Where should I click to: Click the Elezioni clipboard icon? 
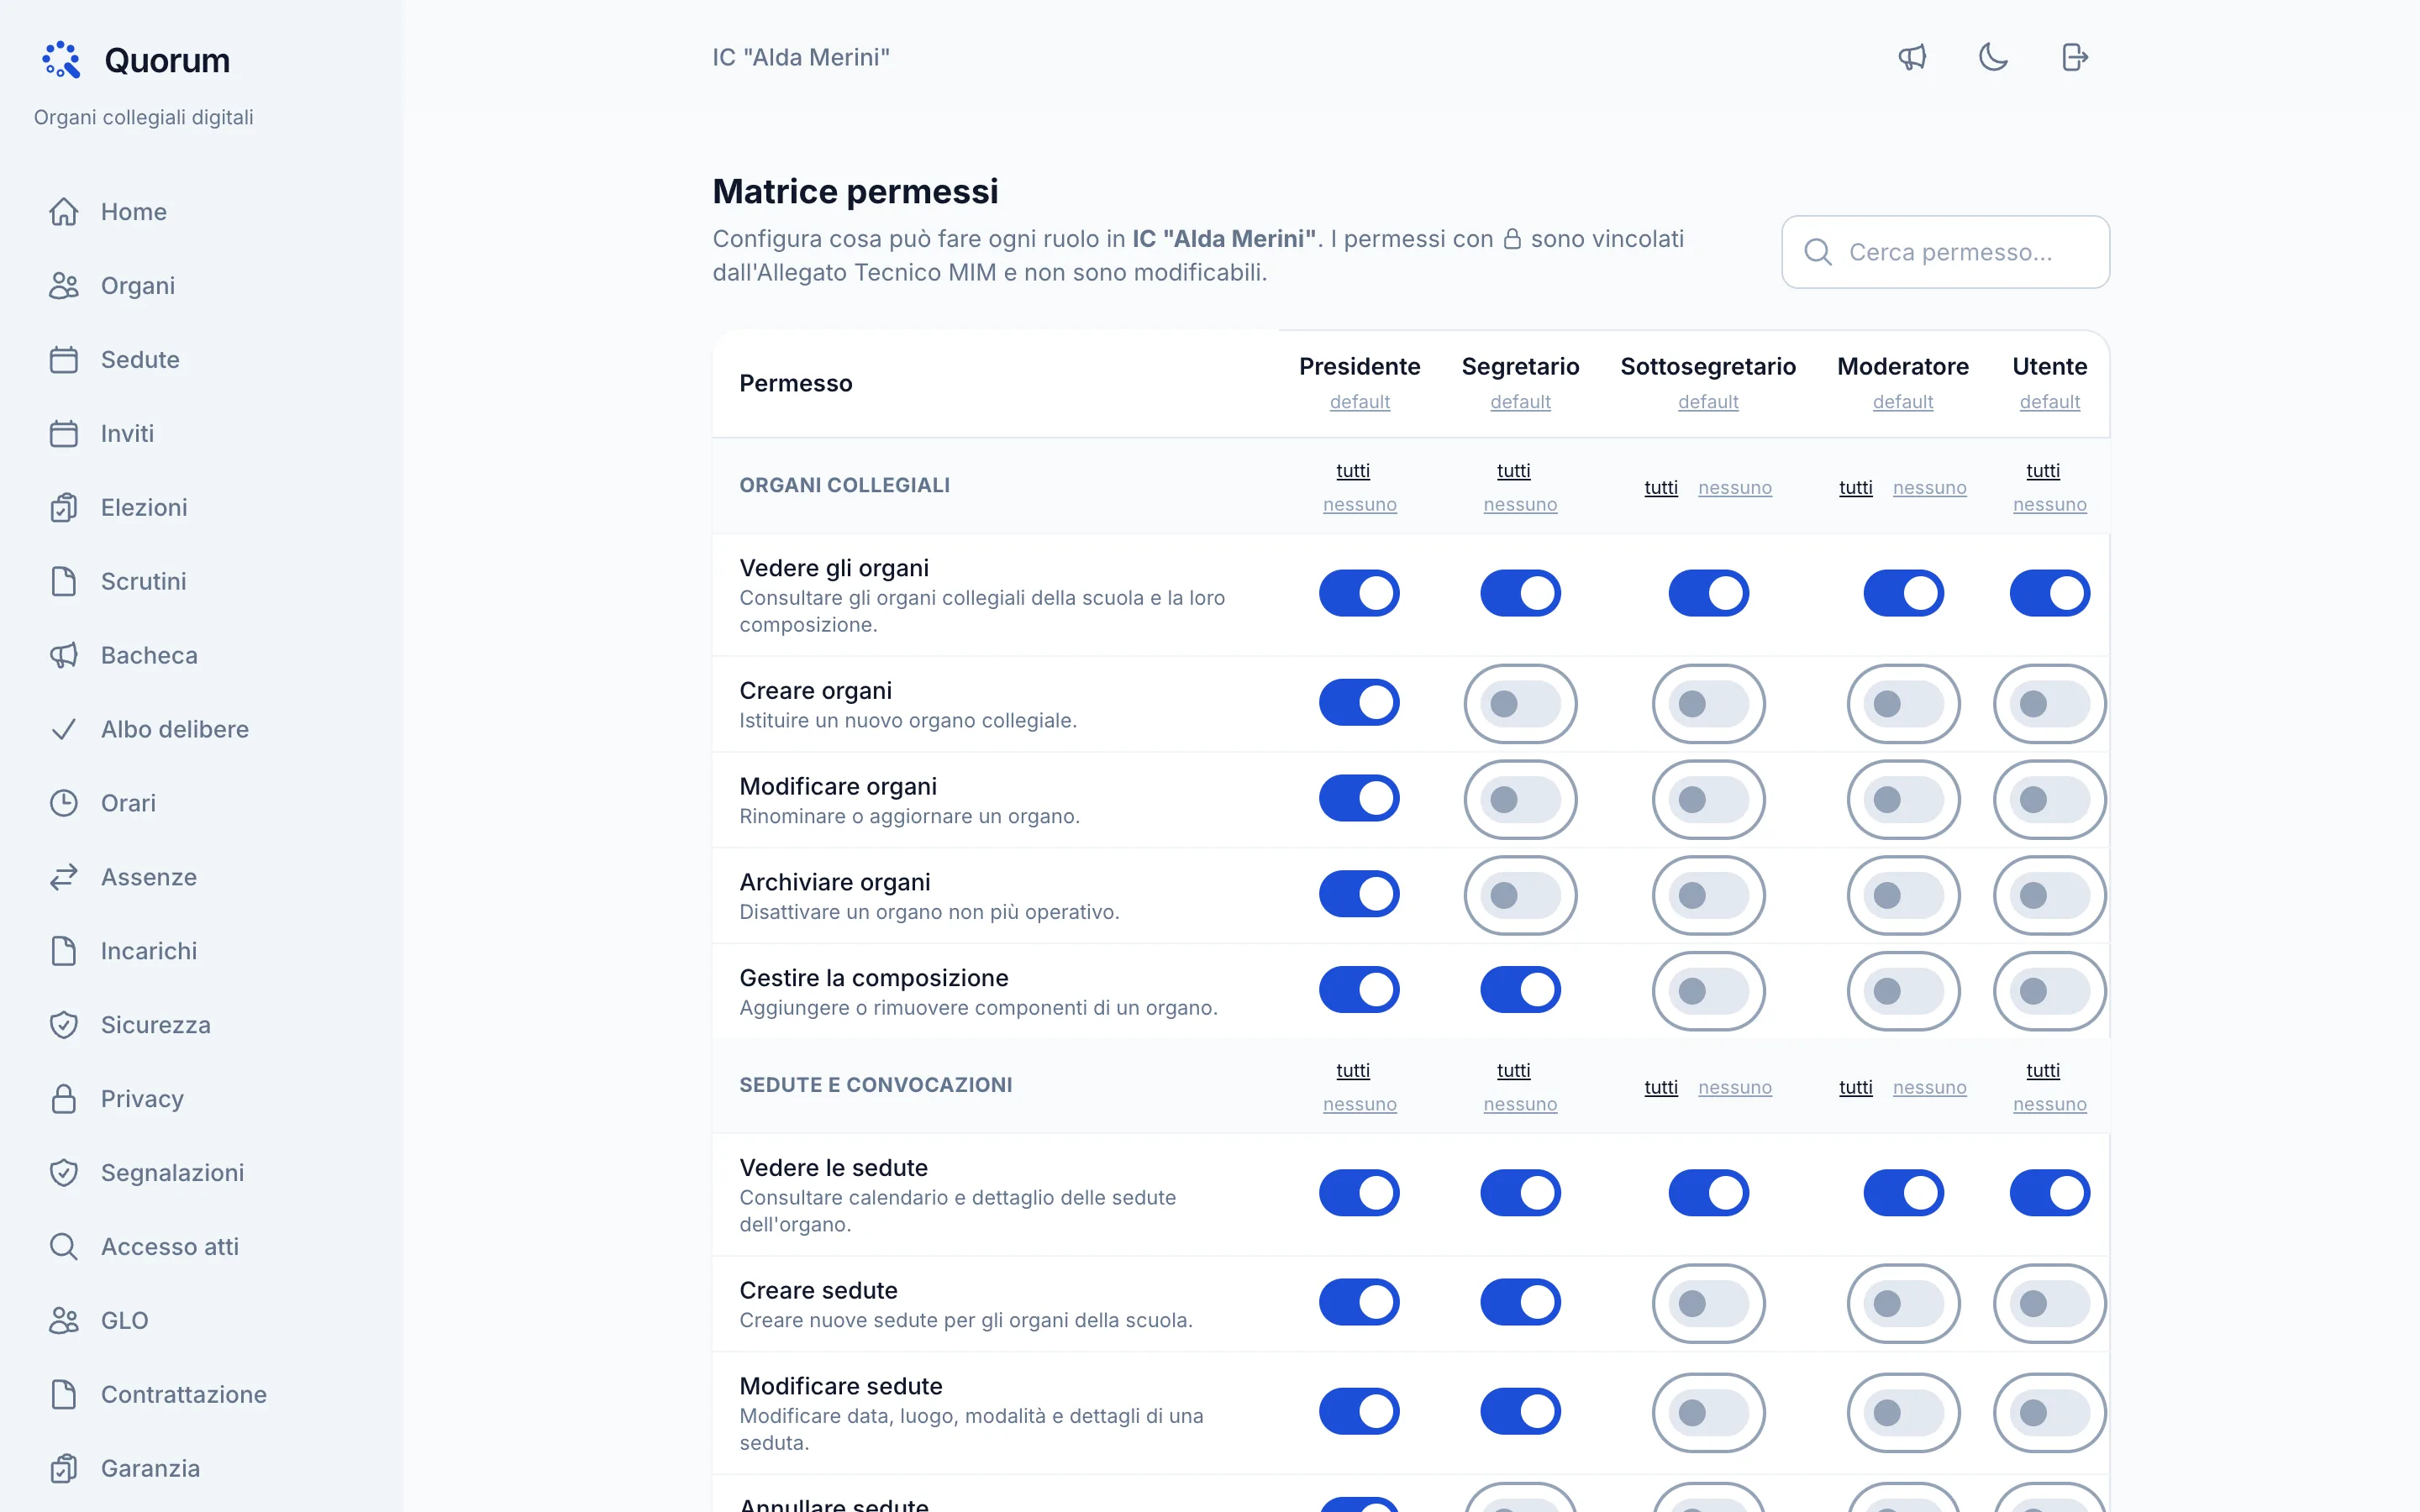point(64,508)
